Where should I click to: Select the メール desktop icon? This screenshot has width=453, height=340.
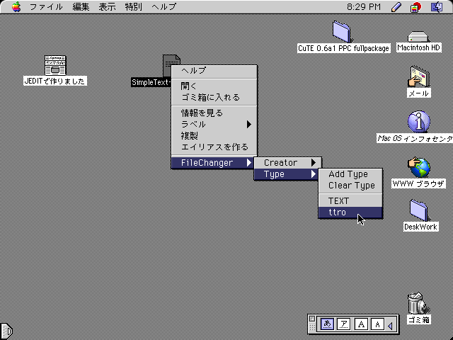(419, 76)
